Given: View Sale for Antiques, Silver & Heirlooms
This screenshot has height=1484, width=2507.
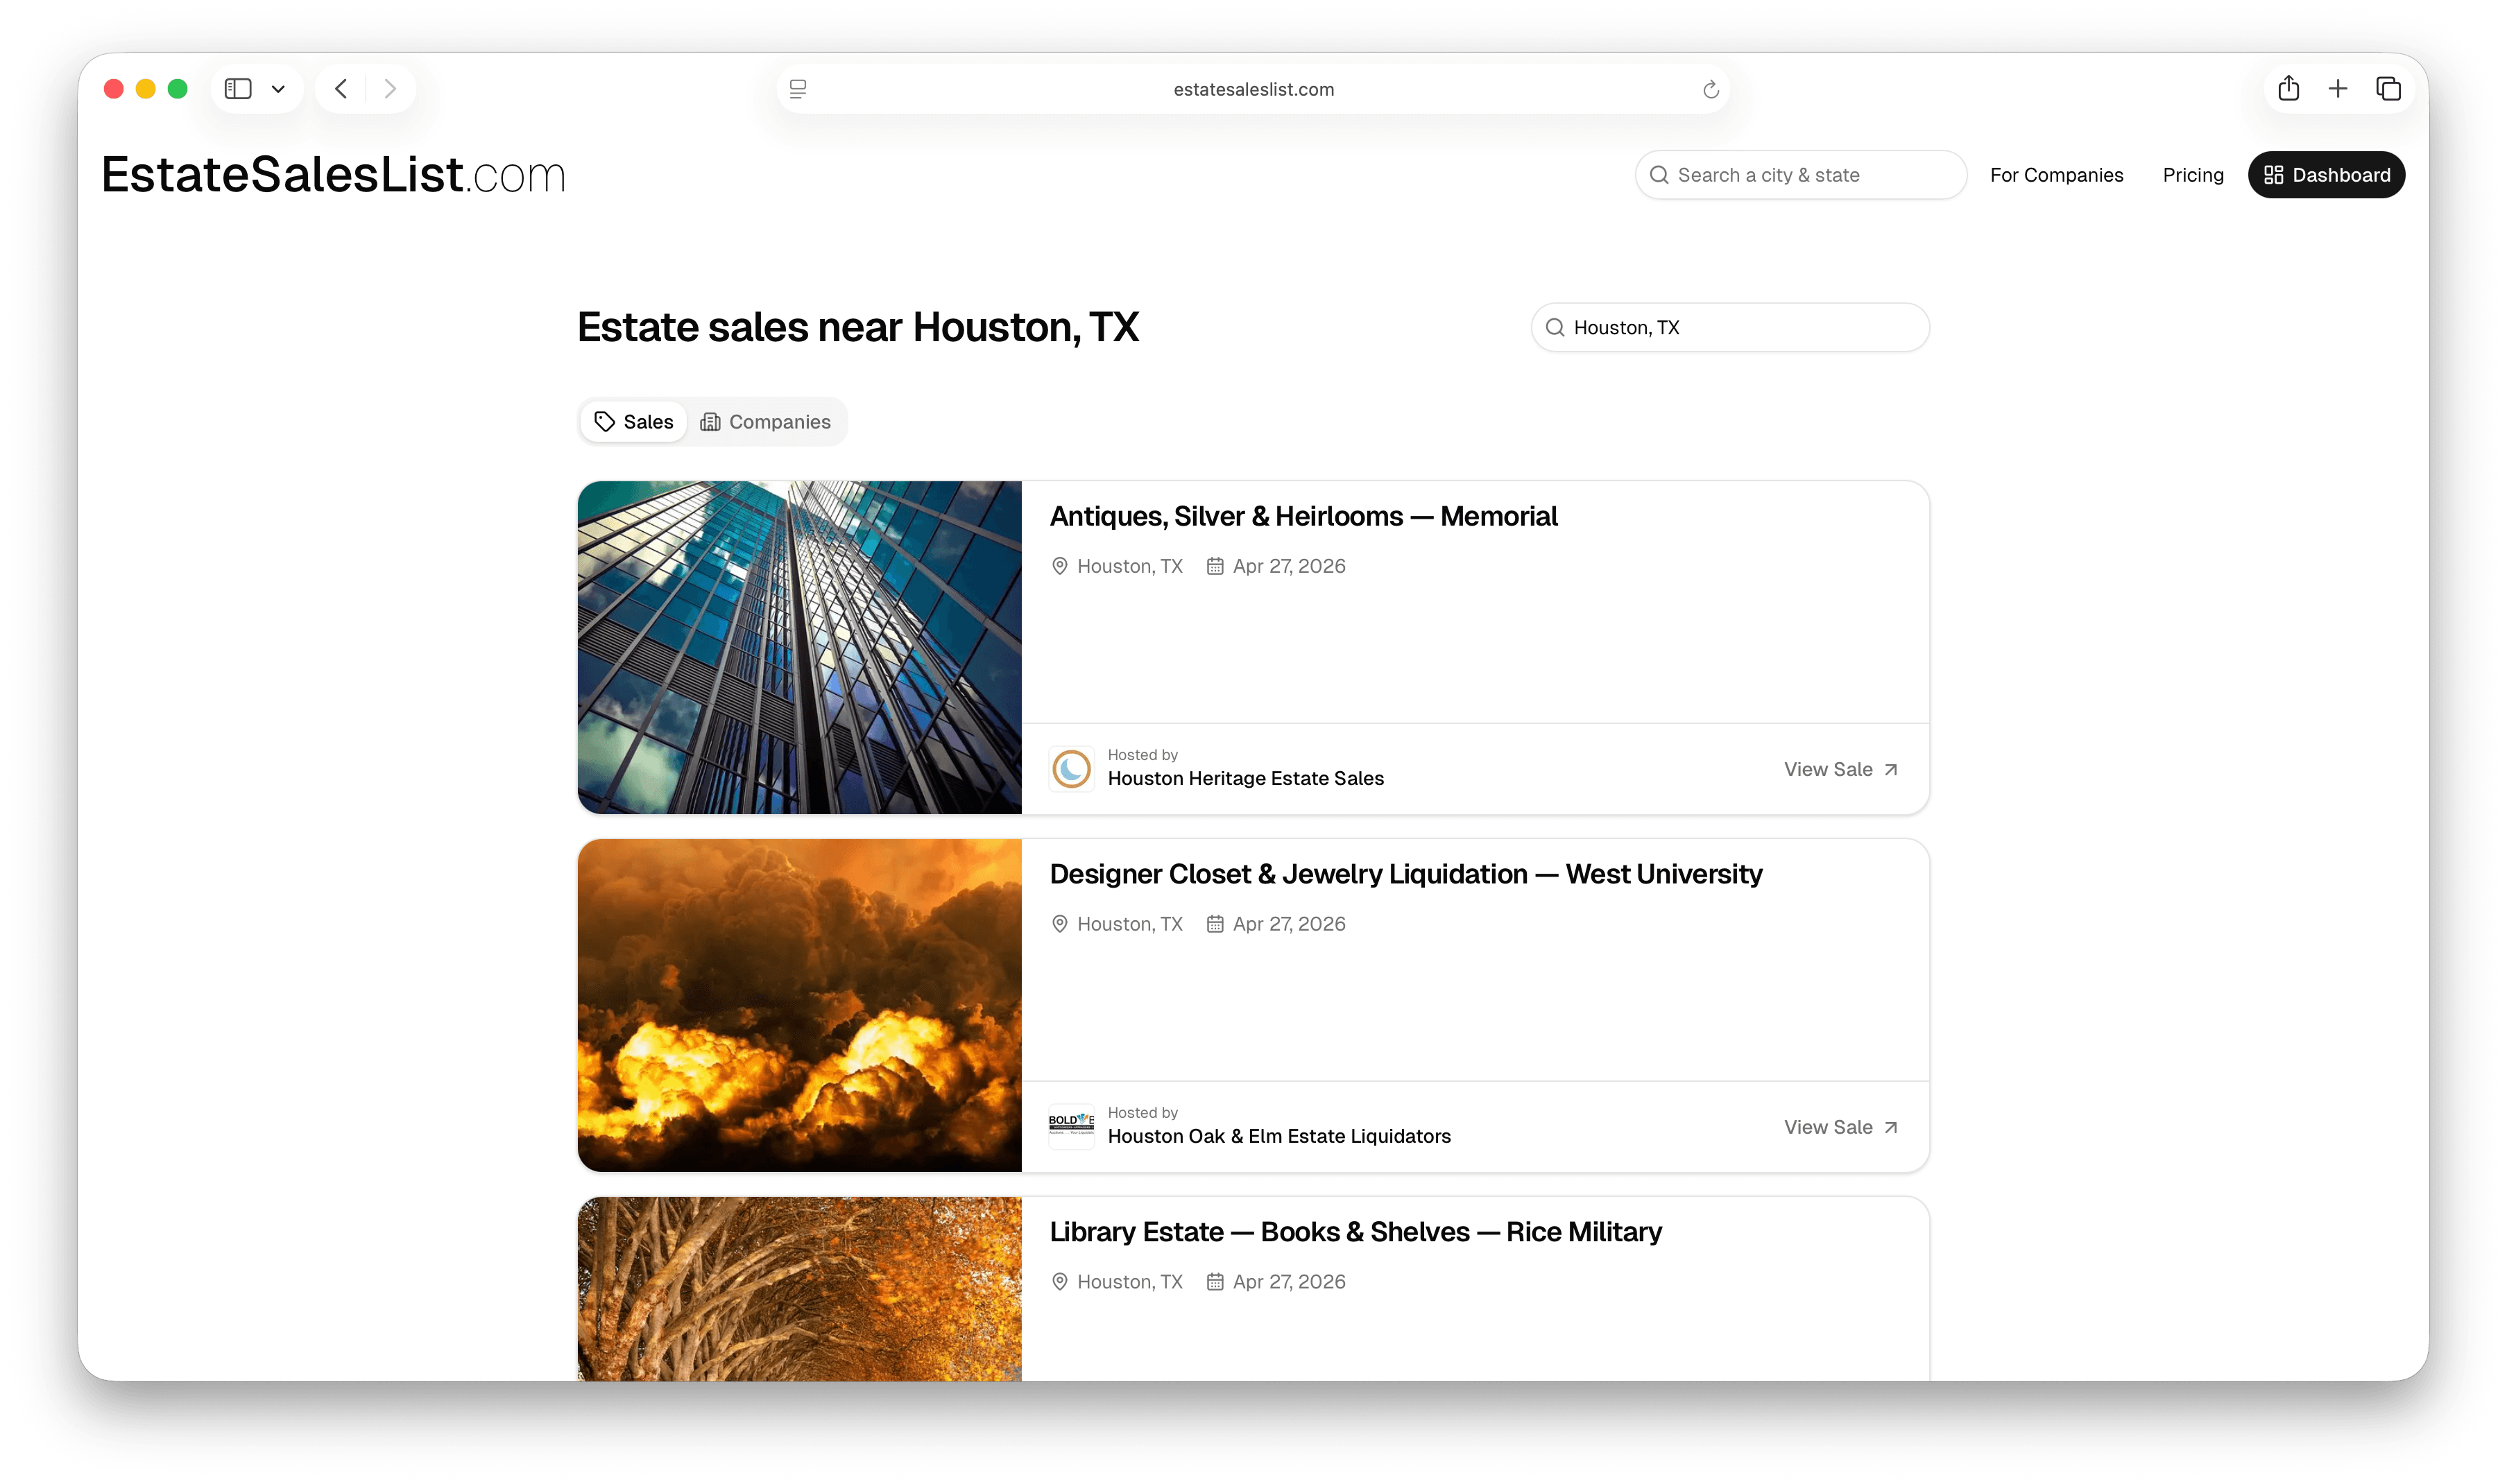Looking at the screenshot, I should tap(1840, 769).
